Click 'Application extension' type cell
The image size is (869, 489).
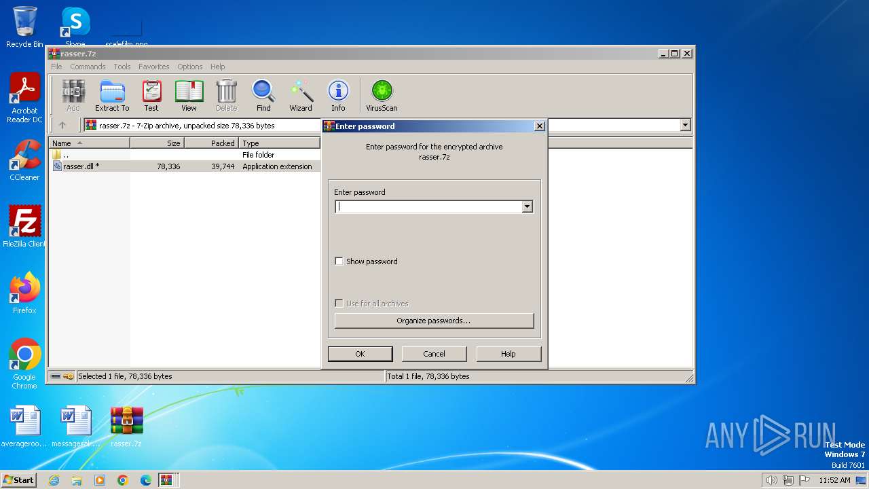(x=277, y=166)
